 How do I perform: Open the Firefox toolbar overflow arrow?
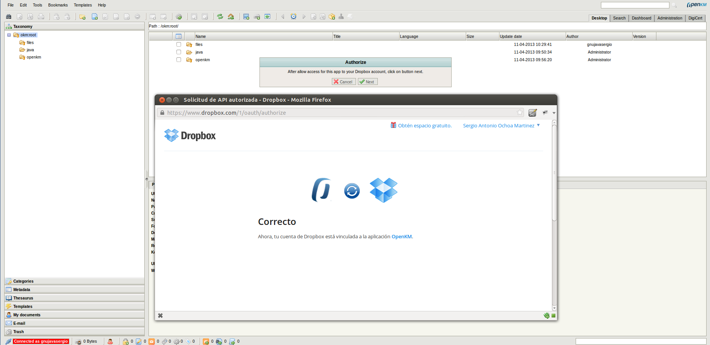coord(554,113)
